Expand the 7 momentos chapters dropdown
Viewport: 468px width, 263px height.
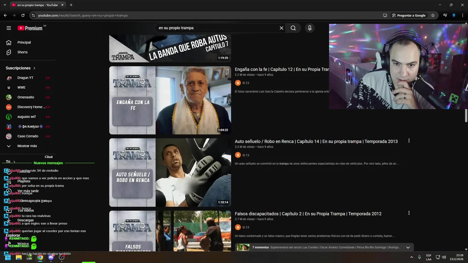pos(408,247)
